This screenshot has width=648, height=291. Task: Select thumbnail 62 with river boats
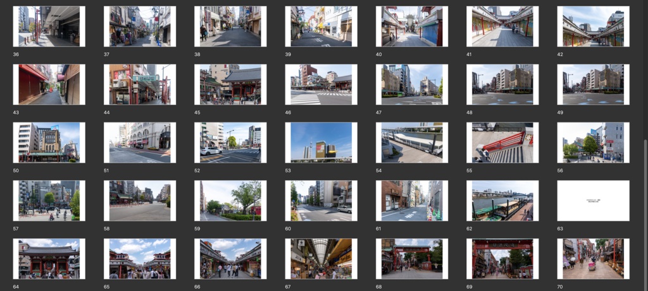click(502, 201)
